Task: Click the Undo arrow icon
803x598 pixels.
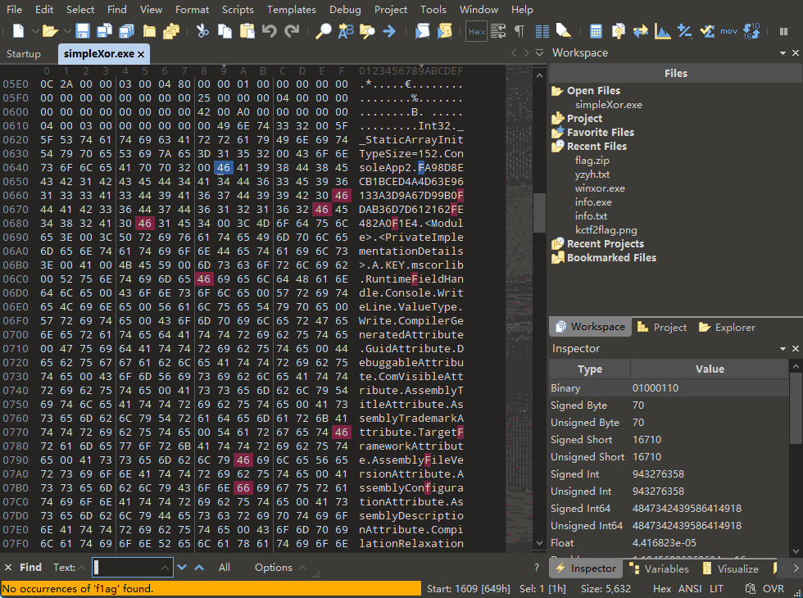Action: (270, 32)
